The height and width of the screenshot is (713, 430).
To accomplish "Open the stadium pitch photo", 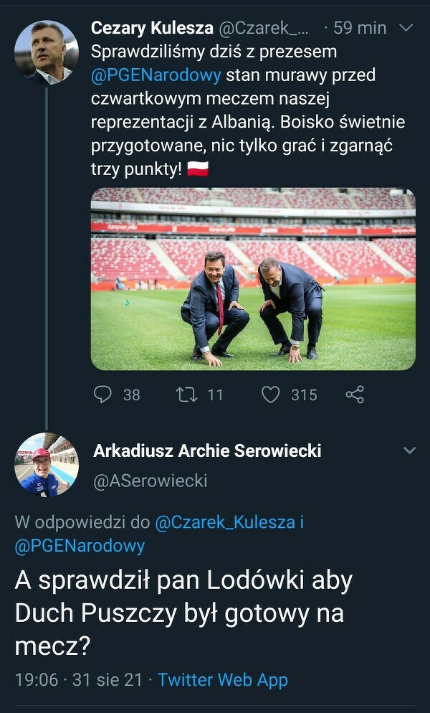I will (x=252, y=279).
